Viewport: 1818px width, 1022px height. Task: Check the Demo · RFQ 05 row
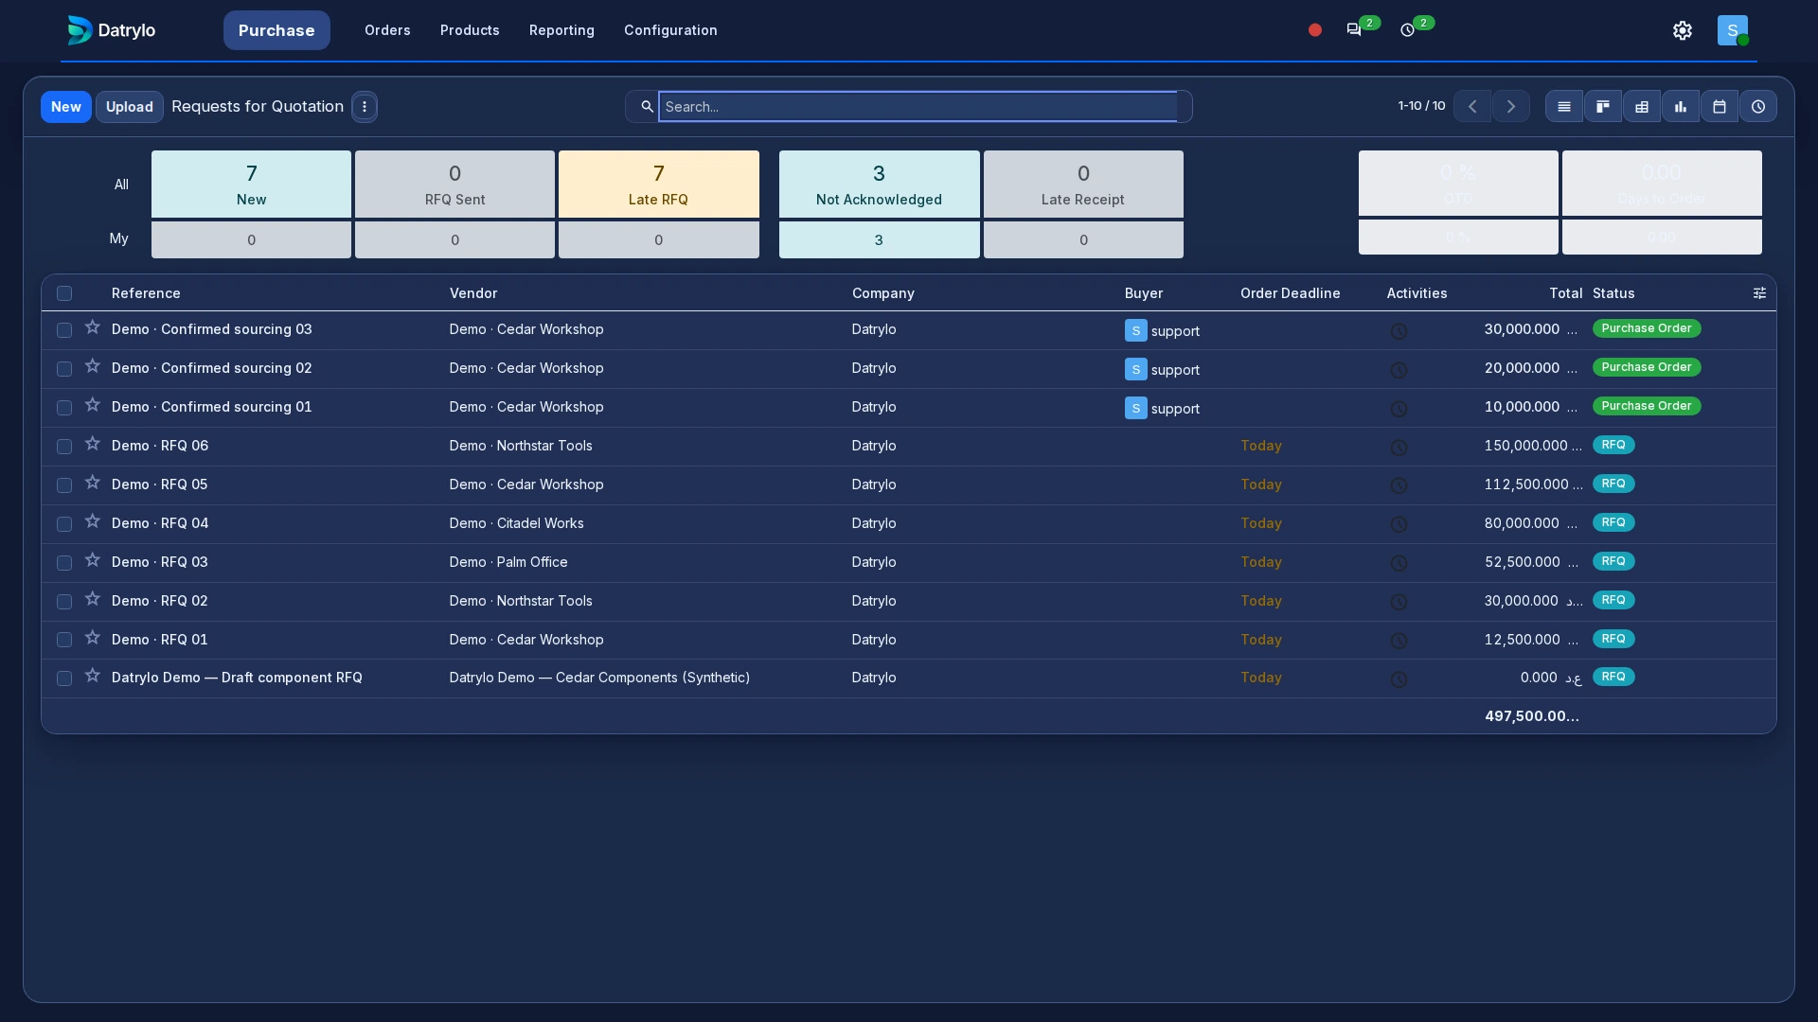pos(64,485)
